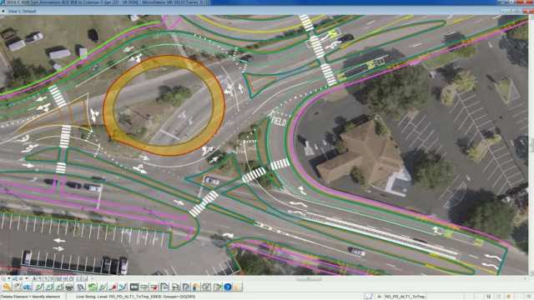Click the pencil/eraser icon next to the magnifier
The width and height of the screenshot is (534, 300).
(x=17, y=287)
